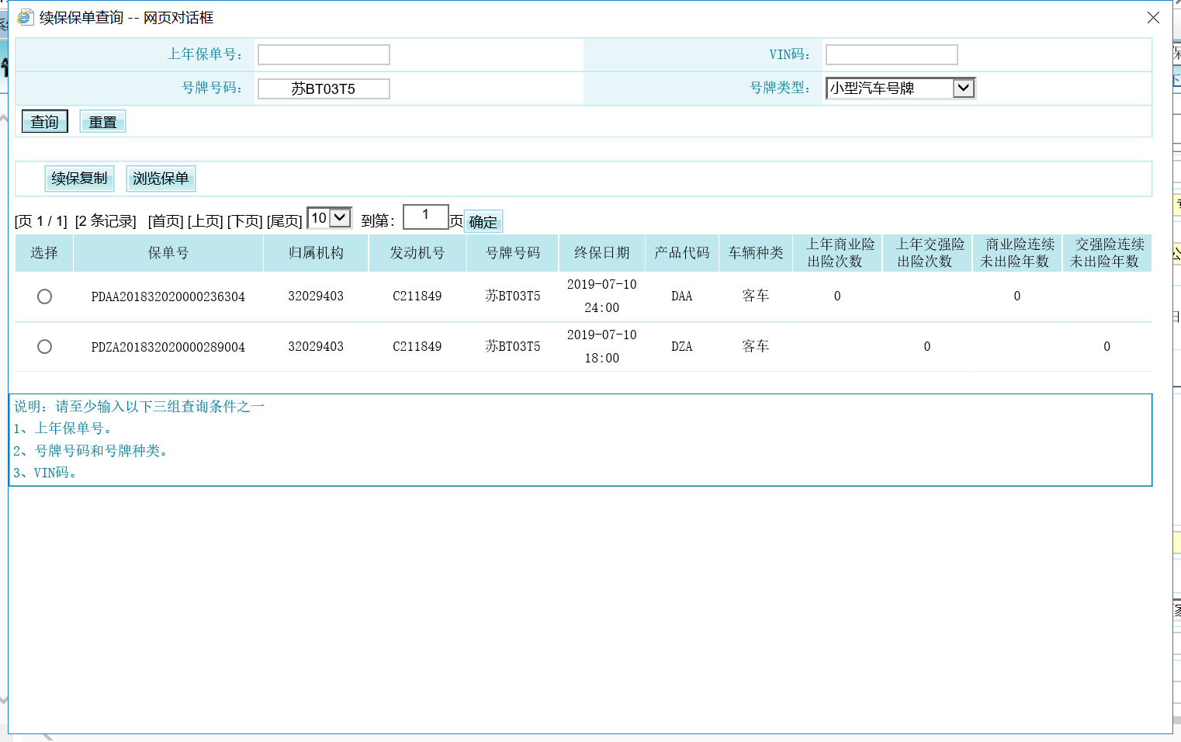
Task: Click the page number input box
Action: 425,217
